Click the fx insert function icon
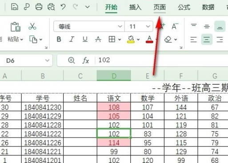 86,61
